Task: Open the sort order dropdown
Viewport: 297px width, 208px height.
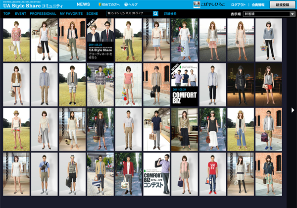Action: tap(269, 14)
